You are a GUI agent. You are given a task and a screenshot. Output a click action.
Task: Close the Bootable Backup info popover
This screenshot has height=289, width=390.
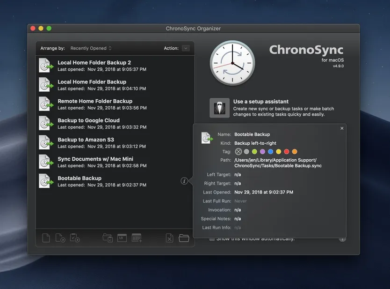point(342,128)
